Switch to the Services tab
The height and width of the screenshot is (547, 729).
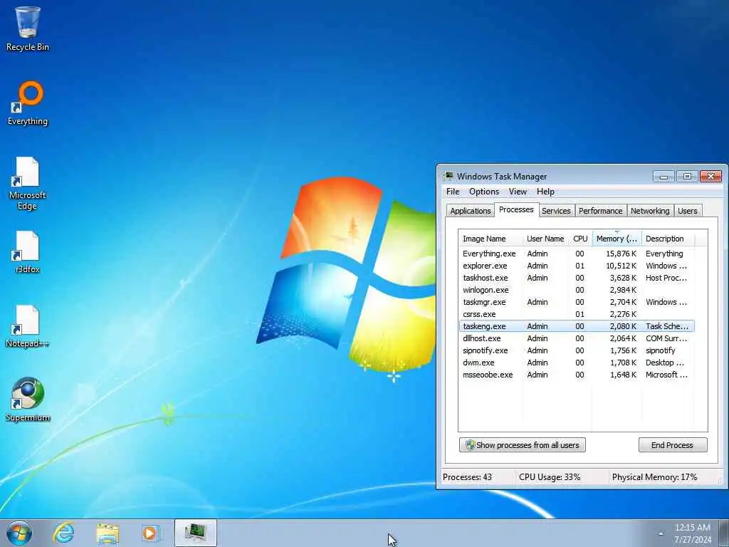556,211
